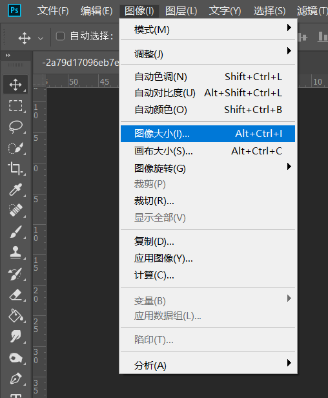Open the 编辑(E) menu

point(96,11)
